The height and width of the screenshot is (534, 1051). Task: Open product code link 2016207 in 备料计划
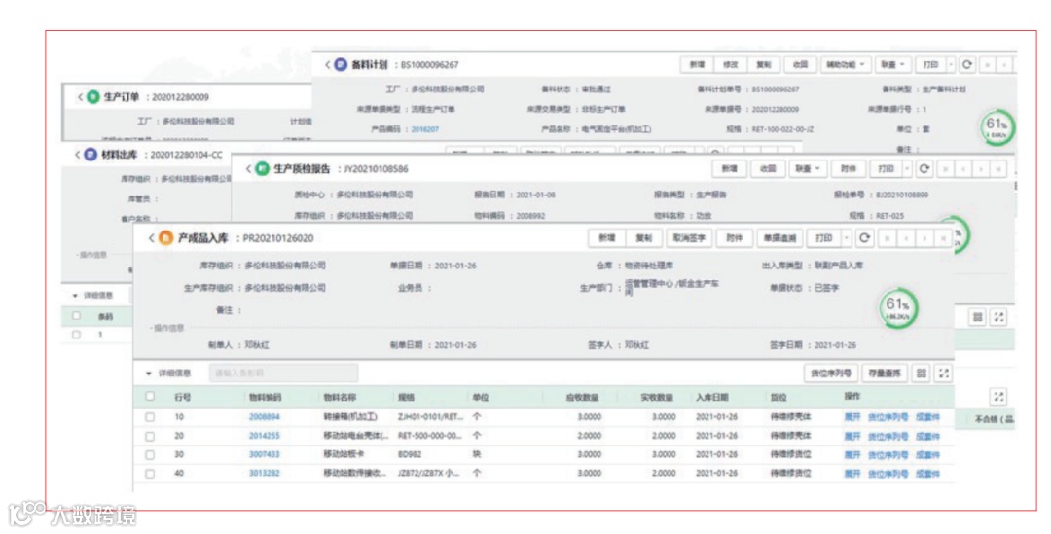424,129
